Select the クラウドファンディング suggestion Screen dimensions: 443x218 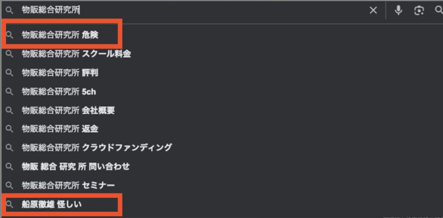tap(97, 148)
